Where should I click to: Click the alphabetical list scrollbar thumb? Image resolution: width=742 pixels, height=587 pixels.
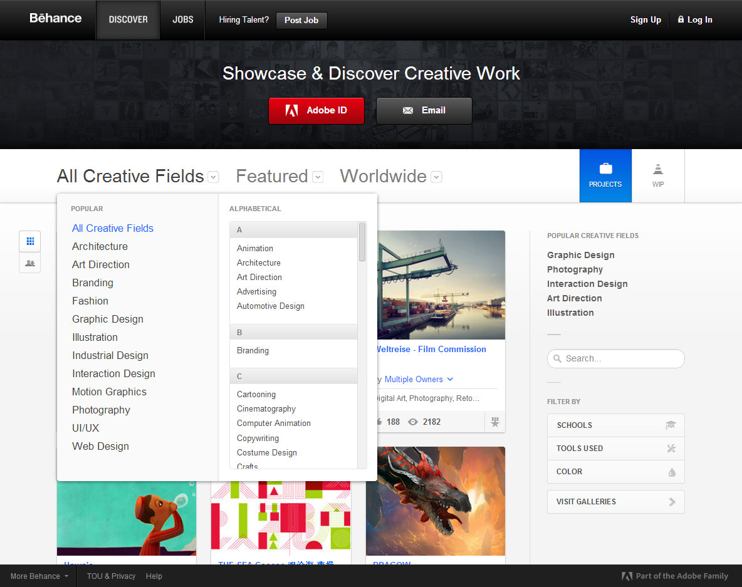pos(362,242)
